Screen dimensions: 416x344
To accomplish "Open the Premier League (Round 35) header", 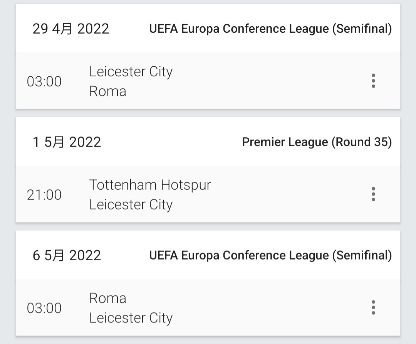I will coord(317,142).
